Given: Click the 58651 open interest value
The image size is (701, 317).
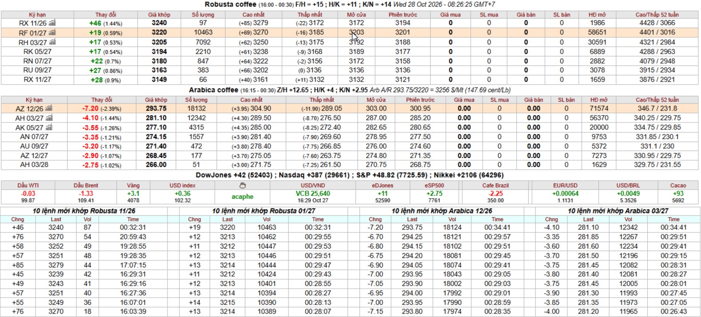Looking at the screenshot, I should point(597,32).
